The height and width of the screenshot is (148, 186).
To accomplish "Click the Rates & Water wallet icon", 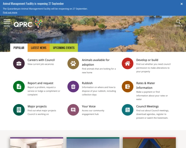I will coord(127,87).
